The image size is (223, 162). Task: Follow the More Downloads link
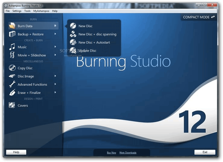pos(128,153)
